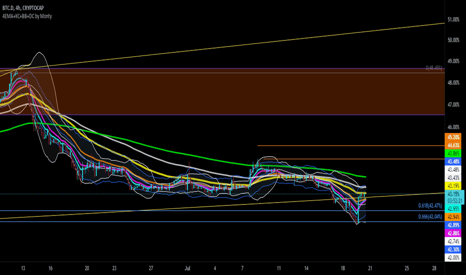This screenshot has width=466, height=275.
Task: Click date label 28 on time axis
Action: [434, 268]
